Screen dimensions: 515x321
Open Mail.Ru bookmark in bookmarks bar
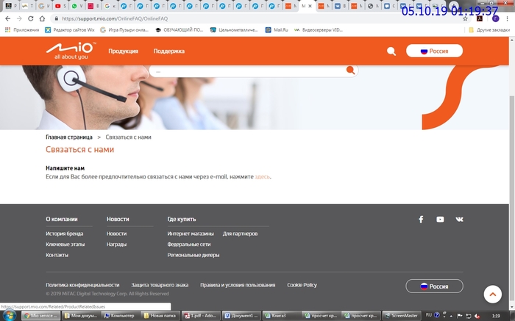pos(280,30)
